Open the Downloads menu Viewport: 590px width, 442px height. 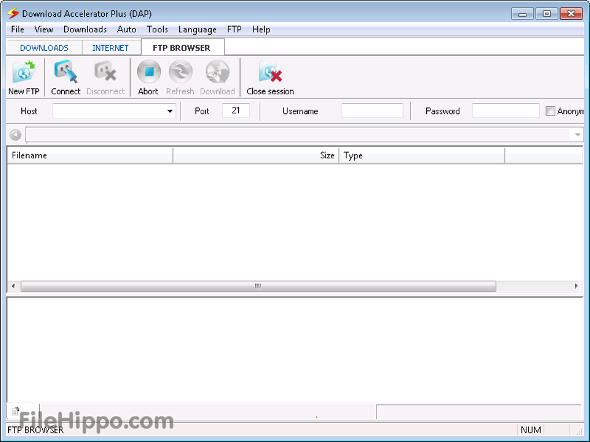click(85, 29)
